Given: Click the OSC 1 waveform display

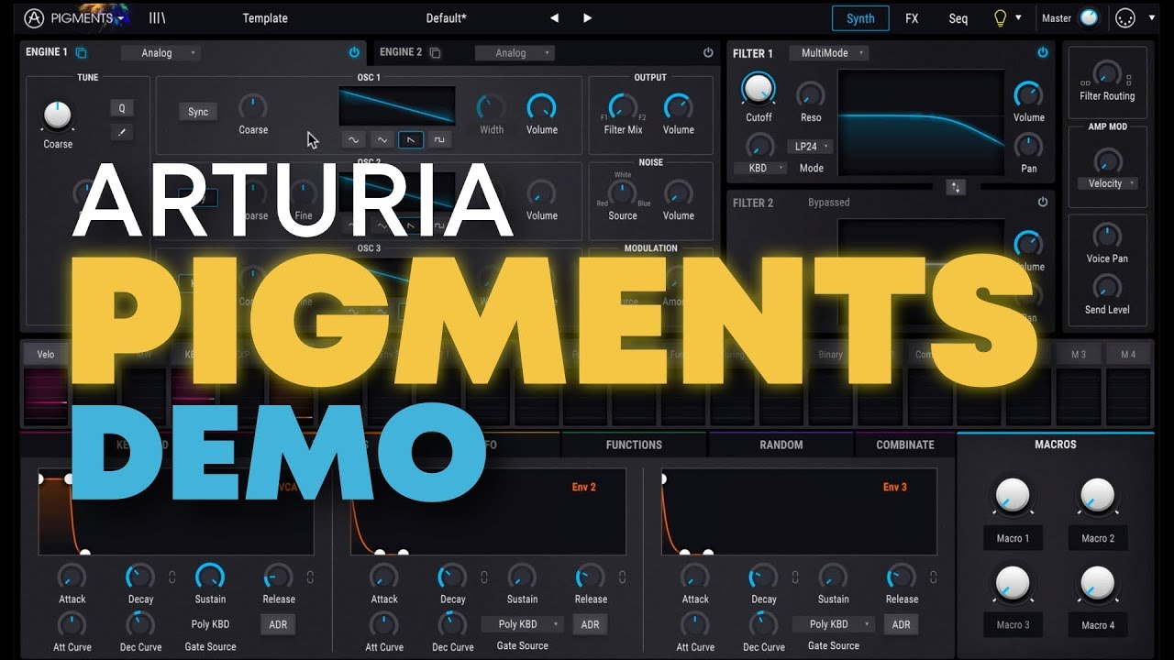Looking at the screenshot, I should coord(397,105).
